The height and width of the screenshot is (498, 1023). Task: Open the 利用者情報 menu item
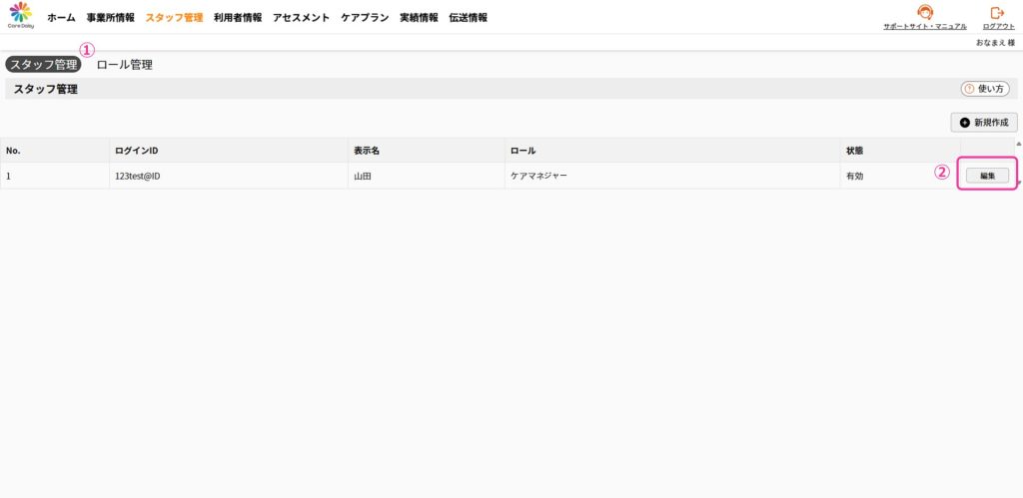238,18
